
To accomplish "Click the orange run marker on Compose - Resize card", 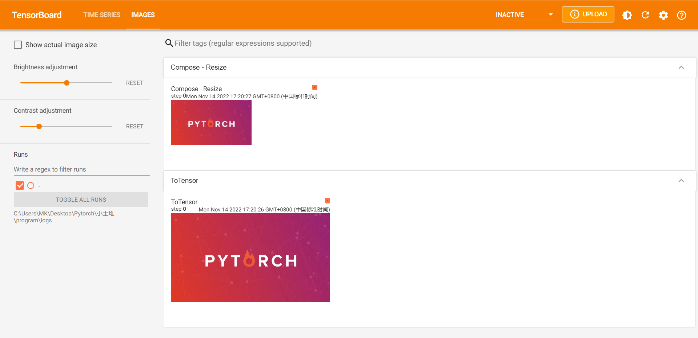I will click(x=315, y=87).
